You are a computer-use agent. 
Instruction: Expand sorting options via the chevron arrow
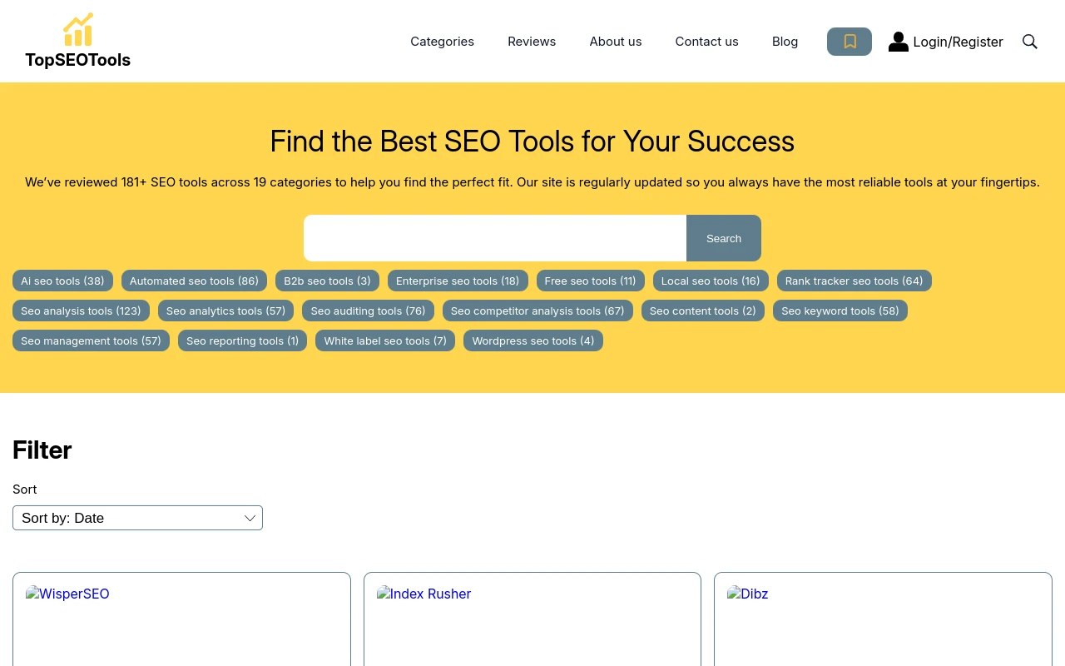250,518
